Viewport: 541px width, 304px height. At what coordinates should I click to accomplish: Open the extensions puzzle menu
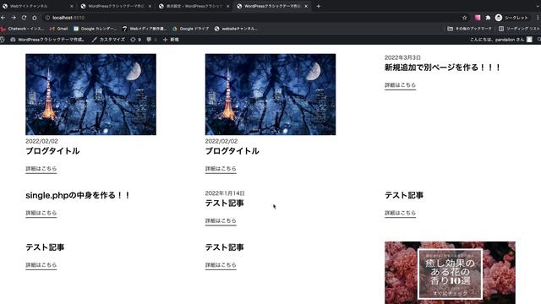coord(488,18)
